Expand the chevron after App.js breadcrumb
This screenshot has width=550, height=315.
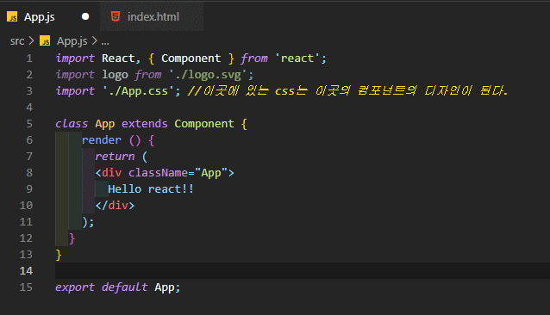tap(94, 41)
